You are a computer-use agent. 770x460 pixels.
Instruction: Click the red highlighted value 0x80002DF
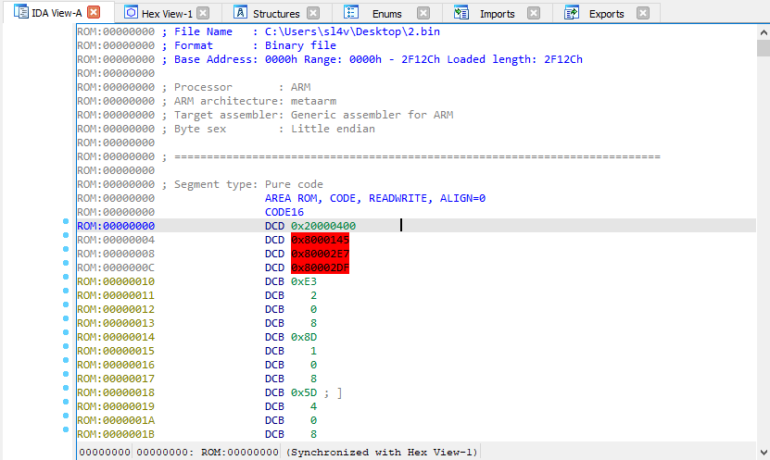pyautogui.click(x=321, y=267)
